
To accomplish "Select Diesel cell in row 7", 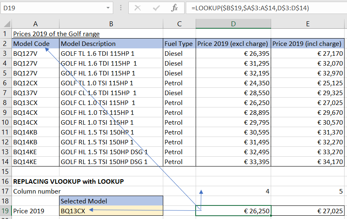I will pyautogui.click(x=179, y=93).
